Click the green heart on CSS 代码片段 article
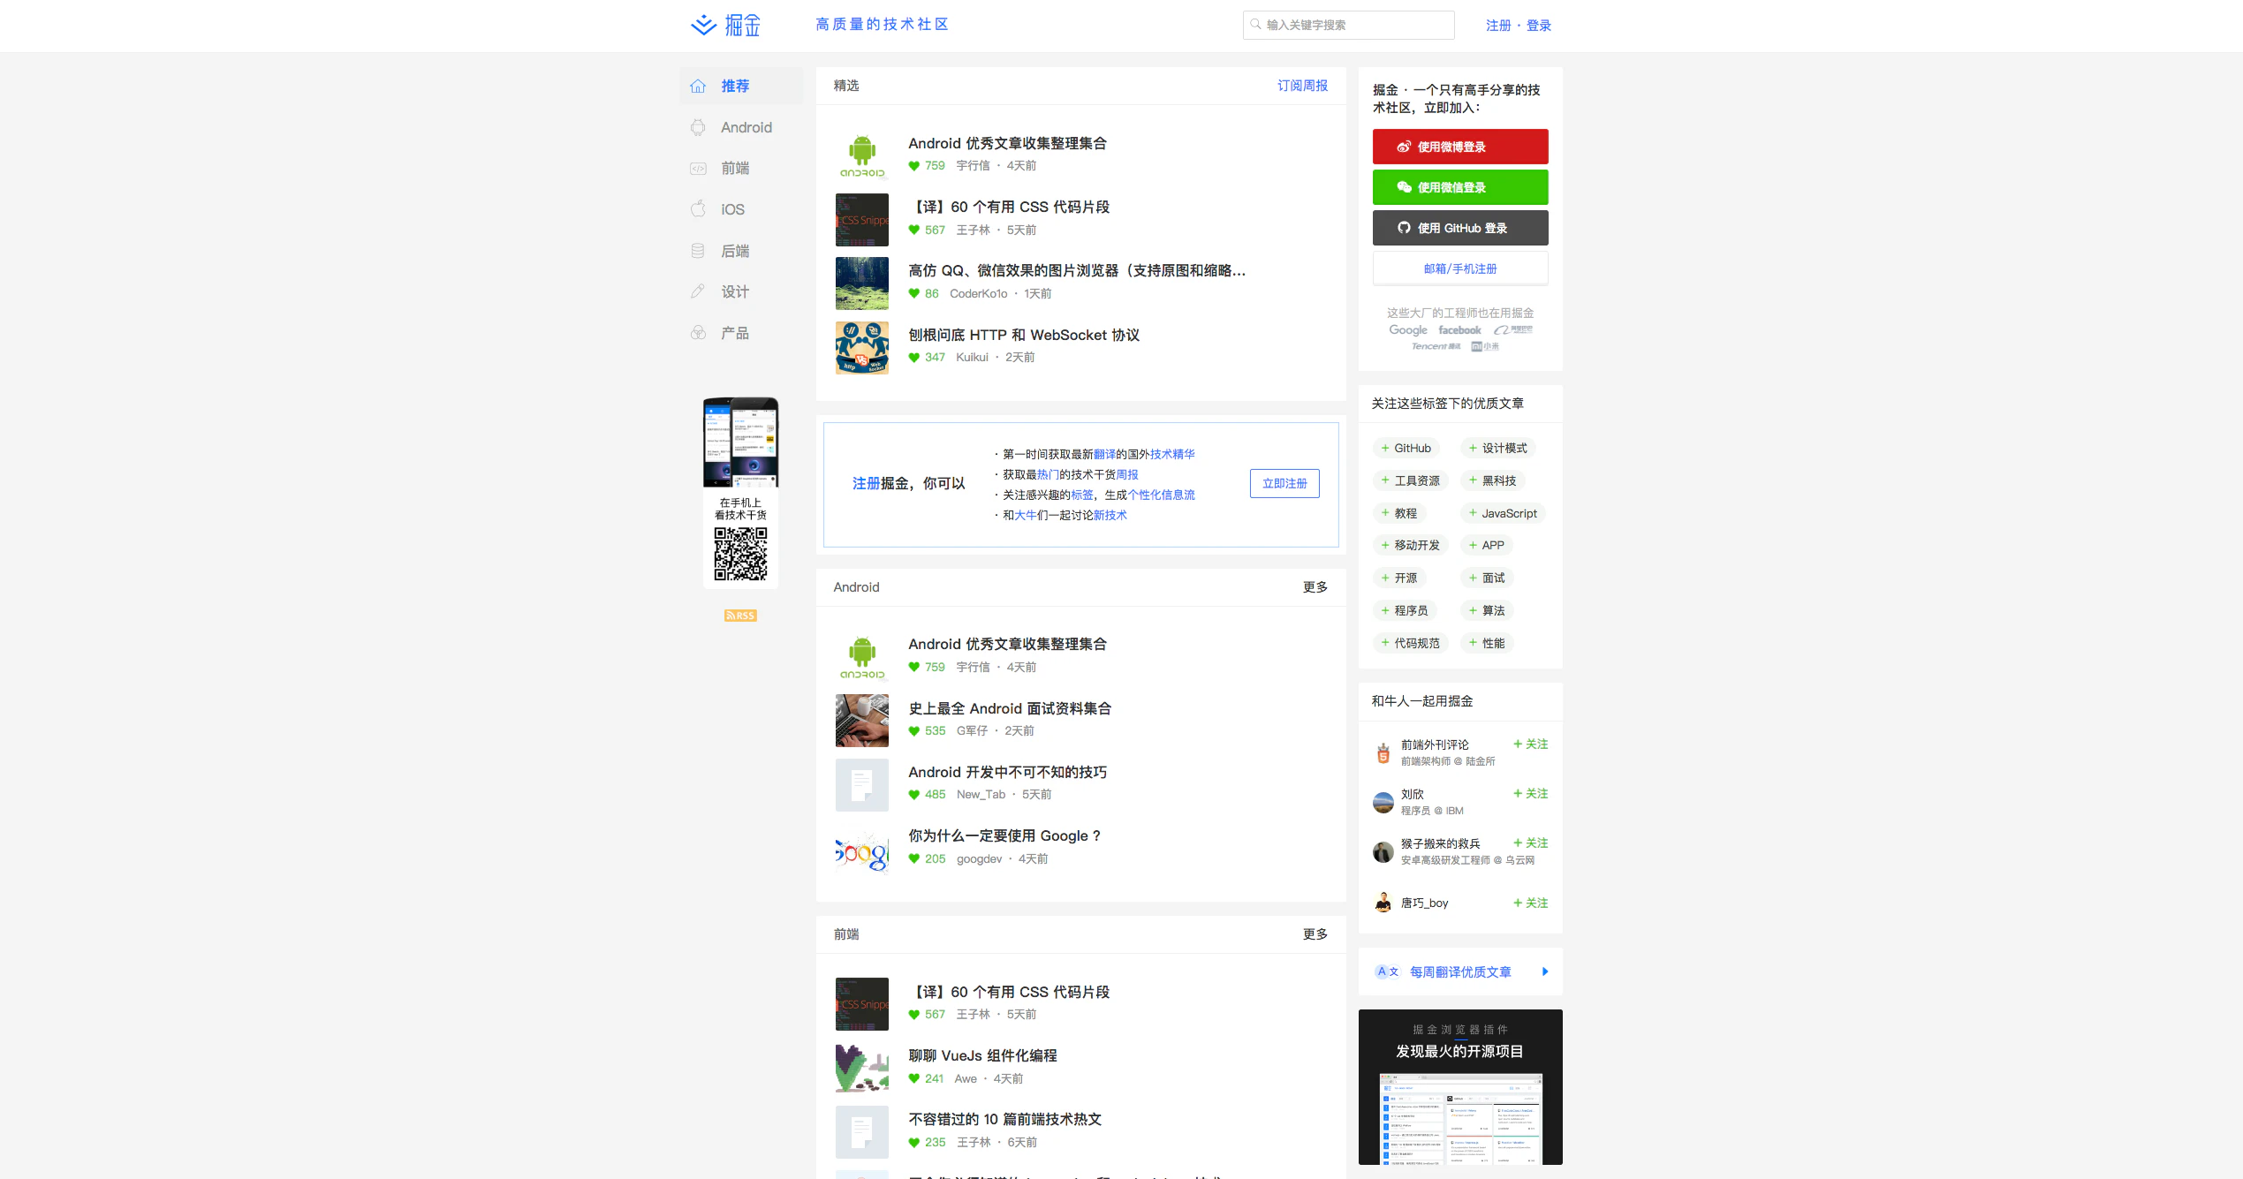The height and width of the screenshot is (1179, 2243). coord(914,231)
